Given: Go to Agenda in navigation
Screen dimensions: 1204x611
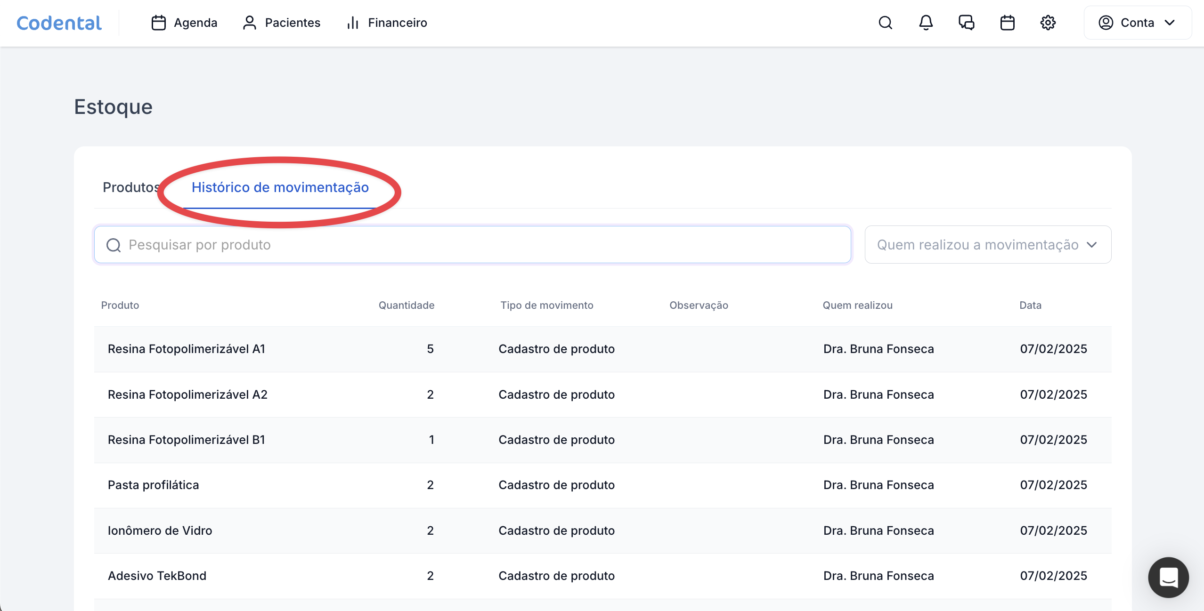Looking at the screenshot, I should tap(184, 23).
